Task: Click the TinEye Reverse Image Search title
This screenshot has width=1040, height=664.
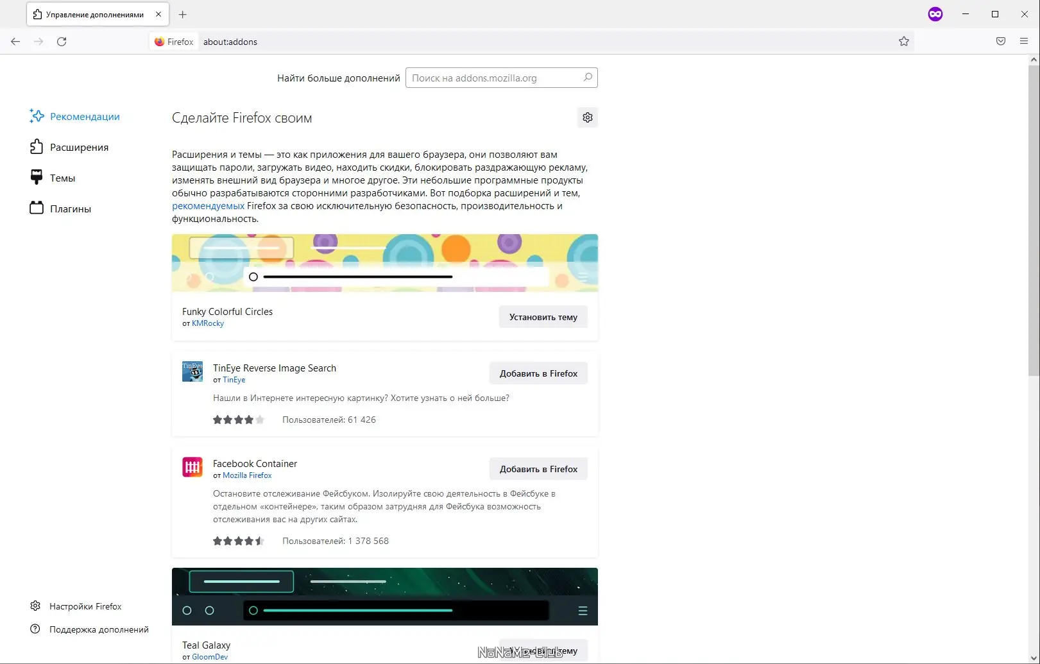Action: pyautogui.click(x=275, y=368)
